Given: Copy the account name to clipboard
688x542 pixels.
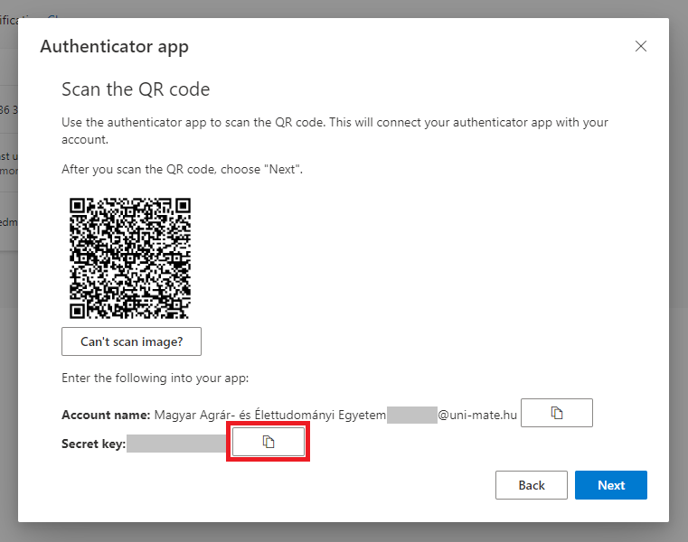Looking at the screenshot, I should tap(557, 413).
